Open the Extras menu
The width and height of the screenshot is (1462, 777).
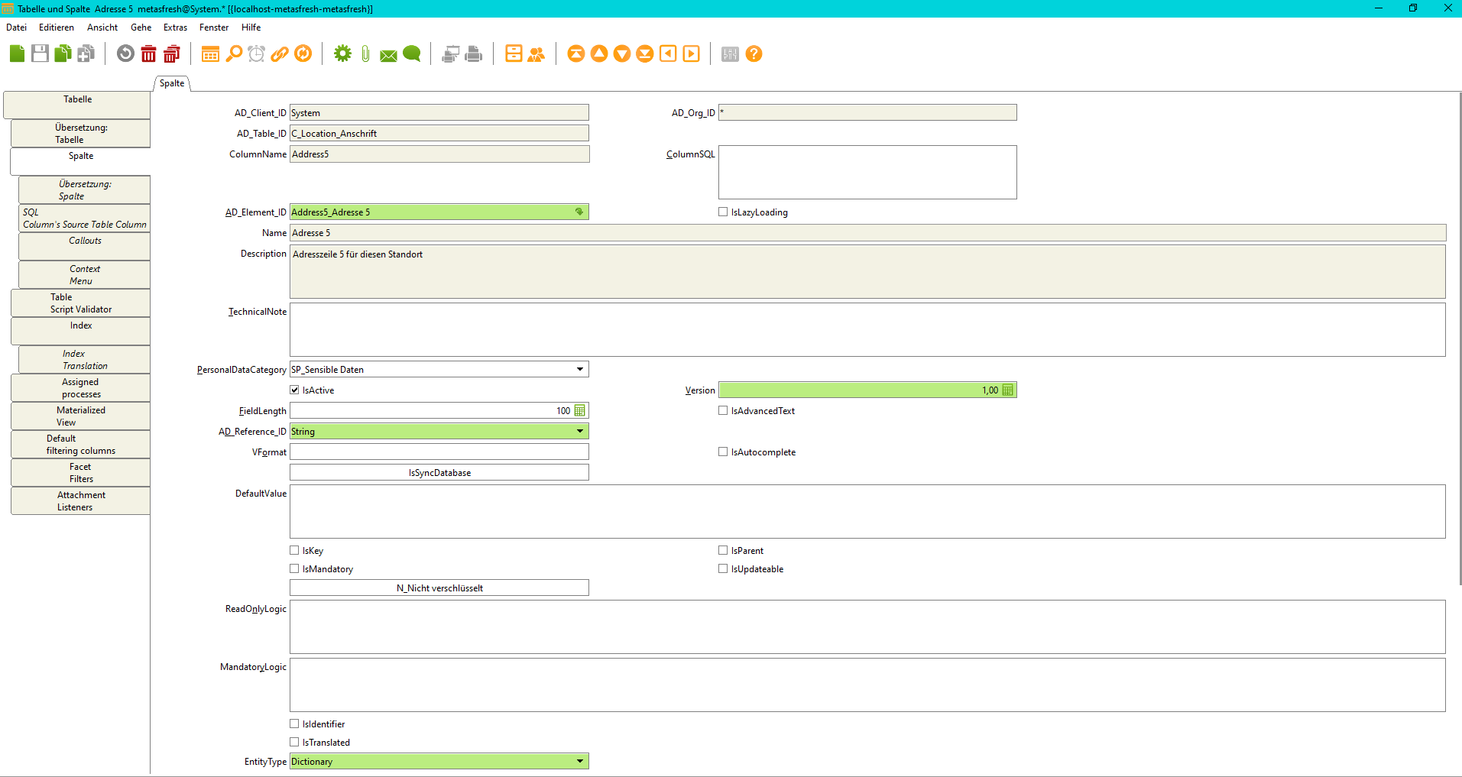(175, 28)
